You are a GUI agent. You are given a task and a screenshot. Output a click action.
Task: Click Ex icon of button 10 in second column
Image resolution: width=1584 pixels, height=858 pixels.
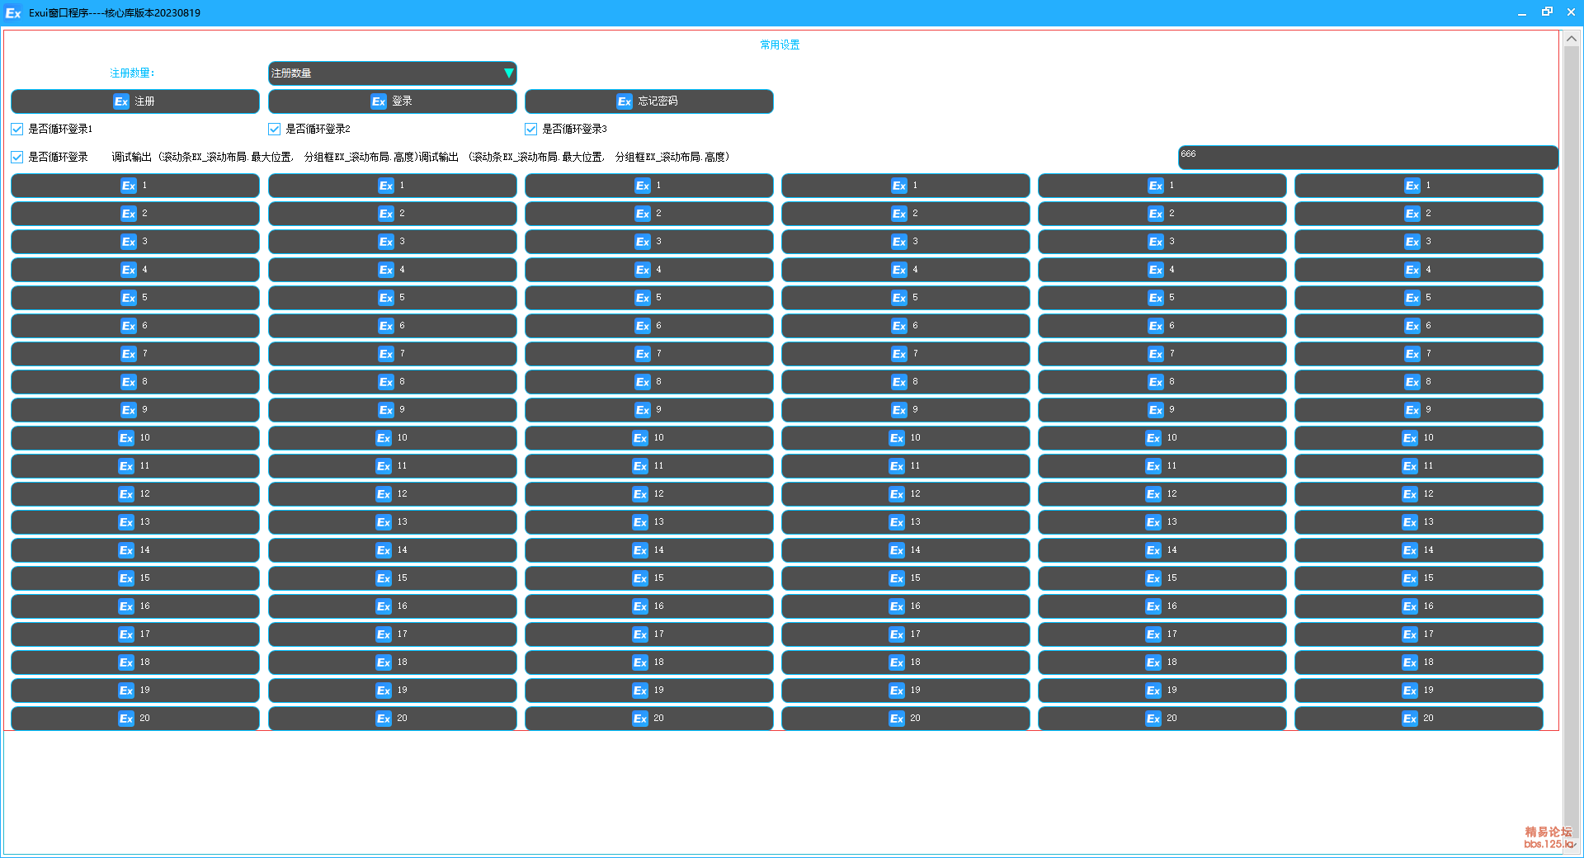[384, 438]
